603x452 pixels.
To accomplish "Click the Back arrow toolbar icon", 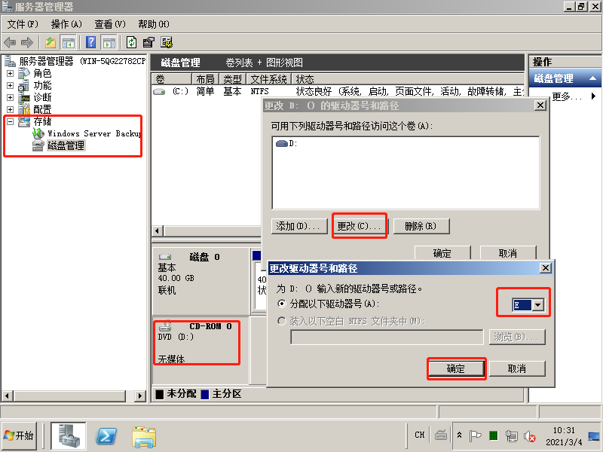I will tap(10, 42).
